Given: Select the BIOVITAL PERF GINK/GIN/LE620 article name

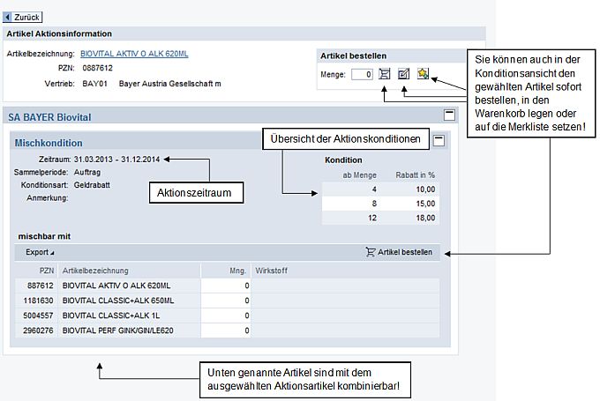Looking at the screenshot, I should click(x=118, y=330).
